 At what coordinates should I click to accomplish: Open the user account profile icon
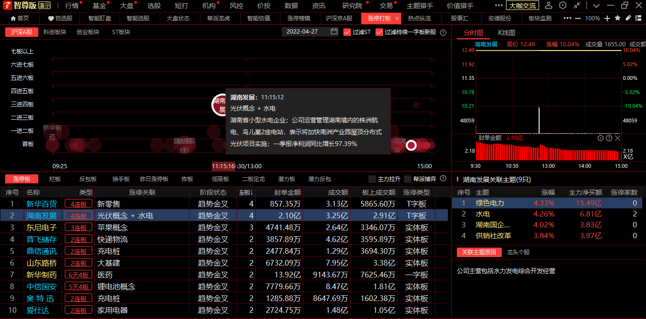pyautogui.click(x=548, y=6)
